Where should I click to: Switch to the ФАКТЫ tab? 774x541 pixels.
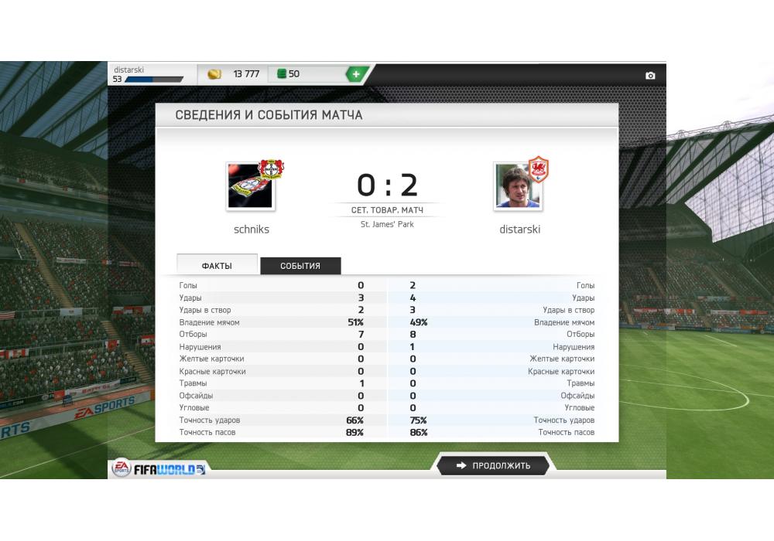[x=217, y=265]
